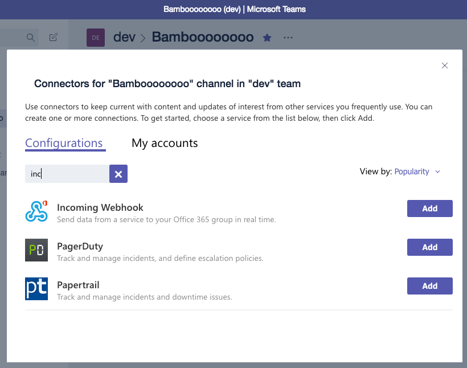Toggle the favorite star for Bamboooooooo channel
Viewport: 467px width, 368px height.
267,38
